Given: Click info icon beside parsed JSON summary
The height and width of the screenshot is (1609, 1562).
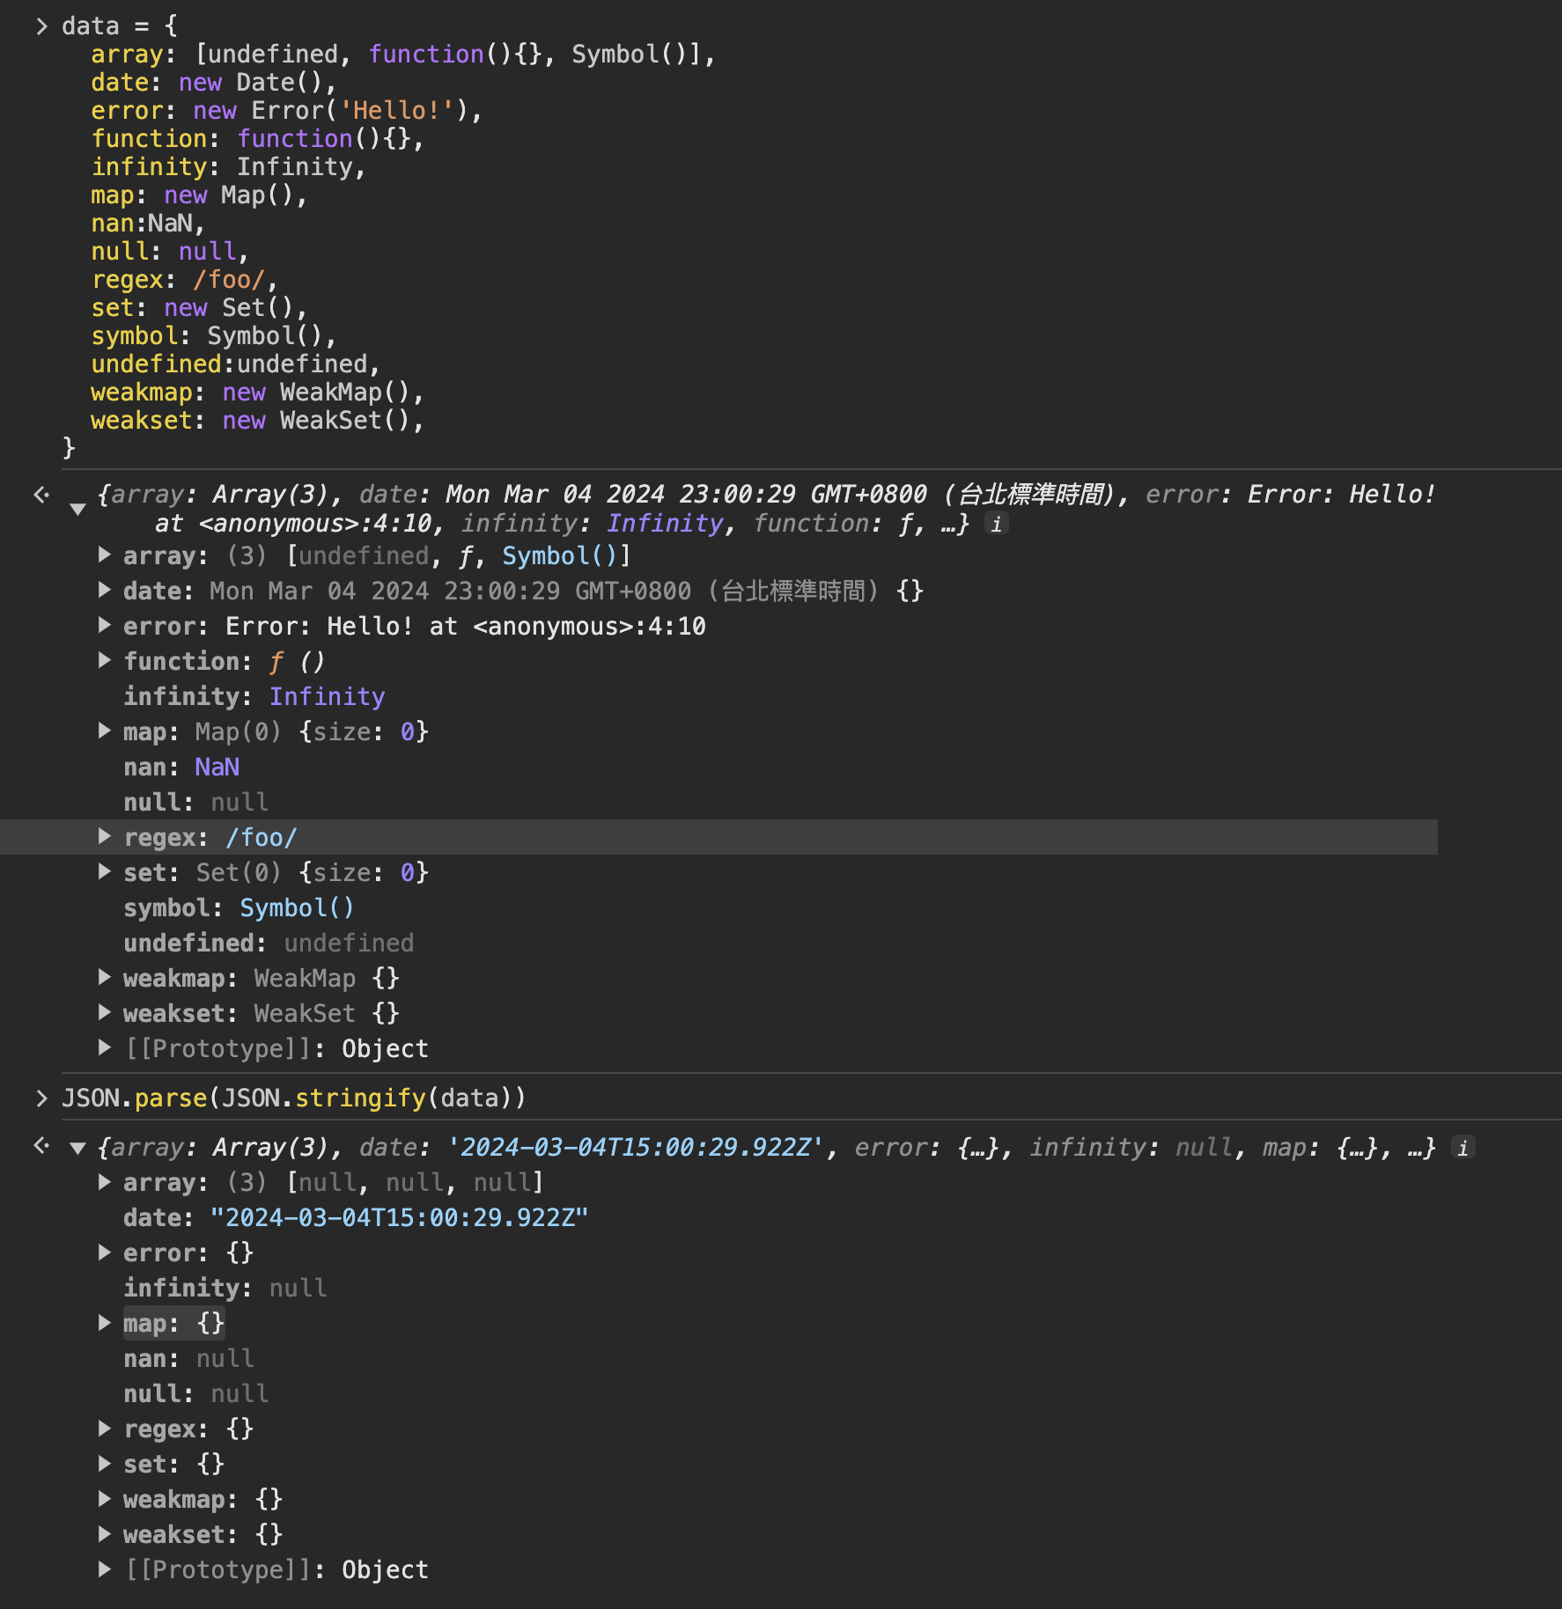Looking at the screenshot, I should (x=1463, y=1148).
